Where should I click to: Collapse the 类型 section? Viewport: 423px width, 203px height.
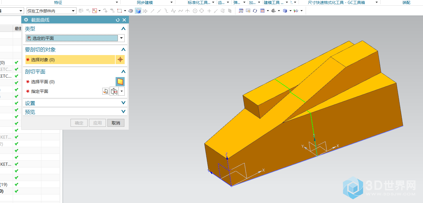tap(123, 29)
